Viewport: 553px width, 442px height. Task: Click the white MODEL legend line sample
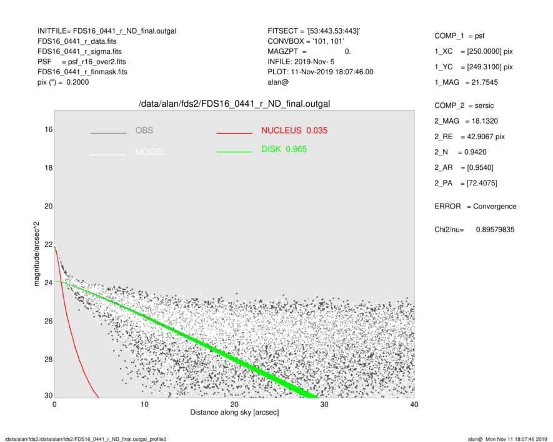(108, 154)
